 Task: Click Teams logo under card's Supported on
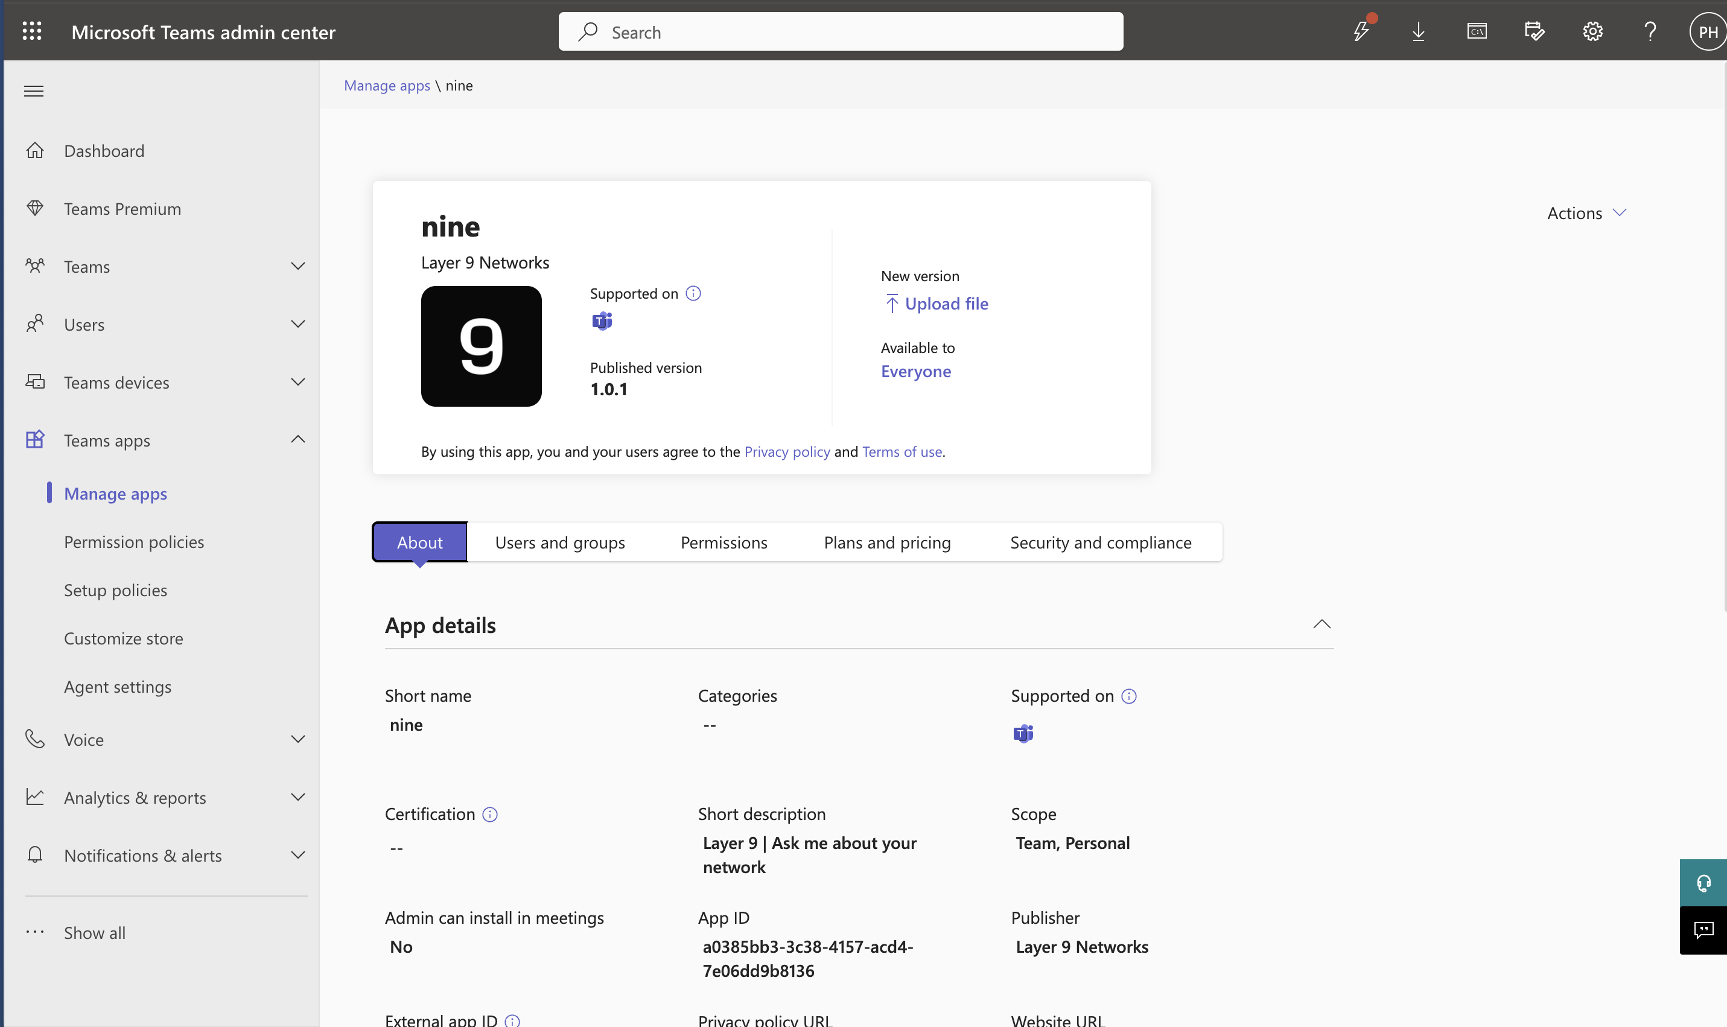(602, 321)
